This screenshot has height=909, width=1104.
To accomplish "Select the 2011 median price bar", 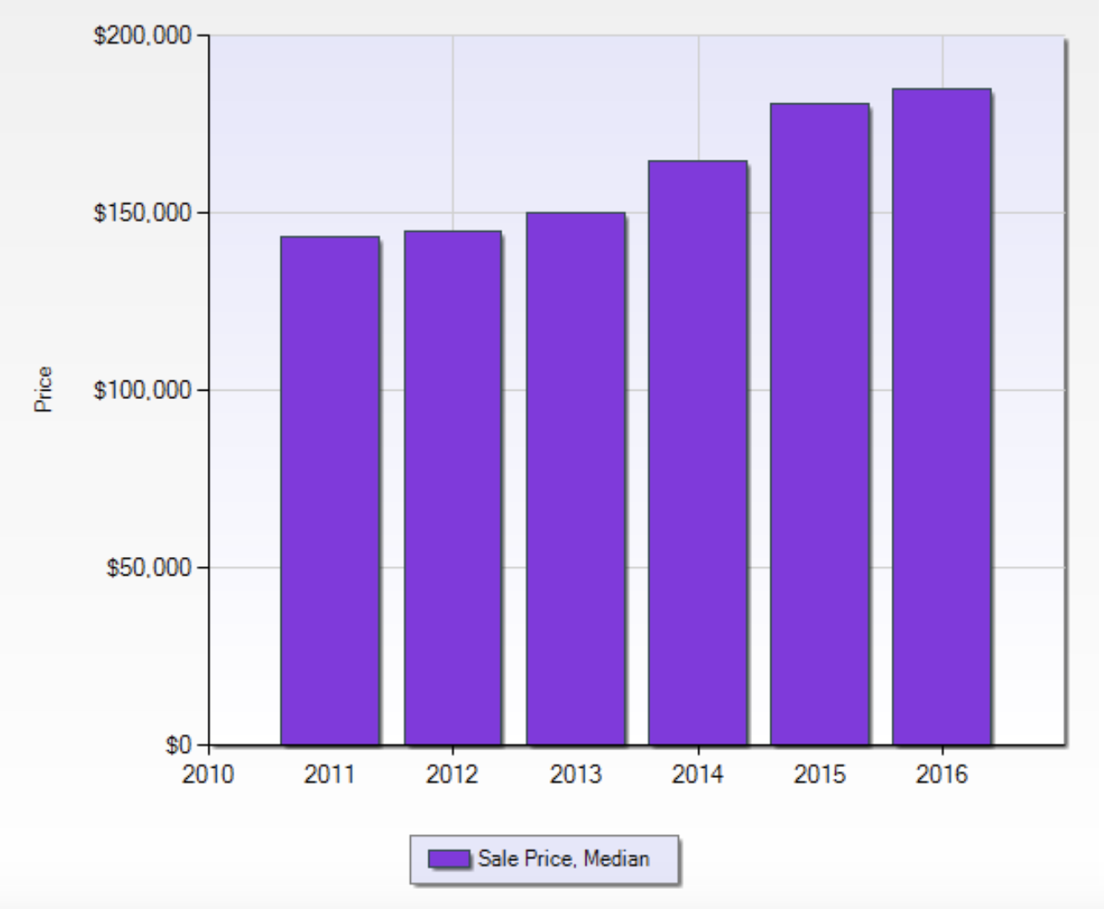I will pyautogui.click(x=329, y=491).
